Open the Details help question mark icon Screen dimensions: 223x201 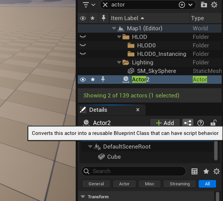pyautogui.click(x=201, y=123)
